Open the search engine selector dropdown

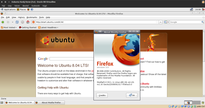point(167,22)
